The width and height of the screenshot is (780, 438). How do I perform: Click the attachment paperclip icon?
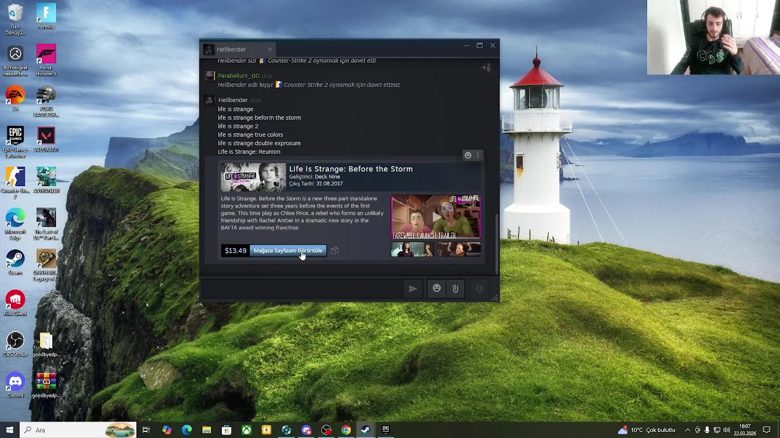[x=455, y=289]
